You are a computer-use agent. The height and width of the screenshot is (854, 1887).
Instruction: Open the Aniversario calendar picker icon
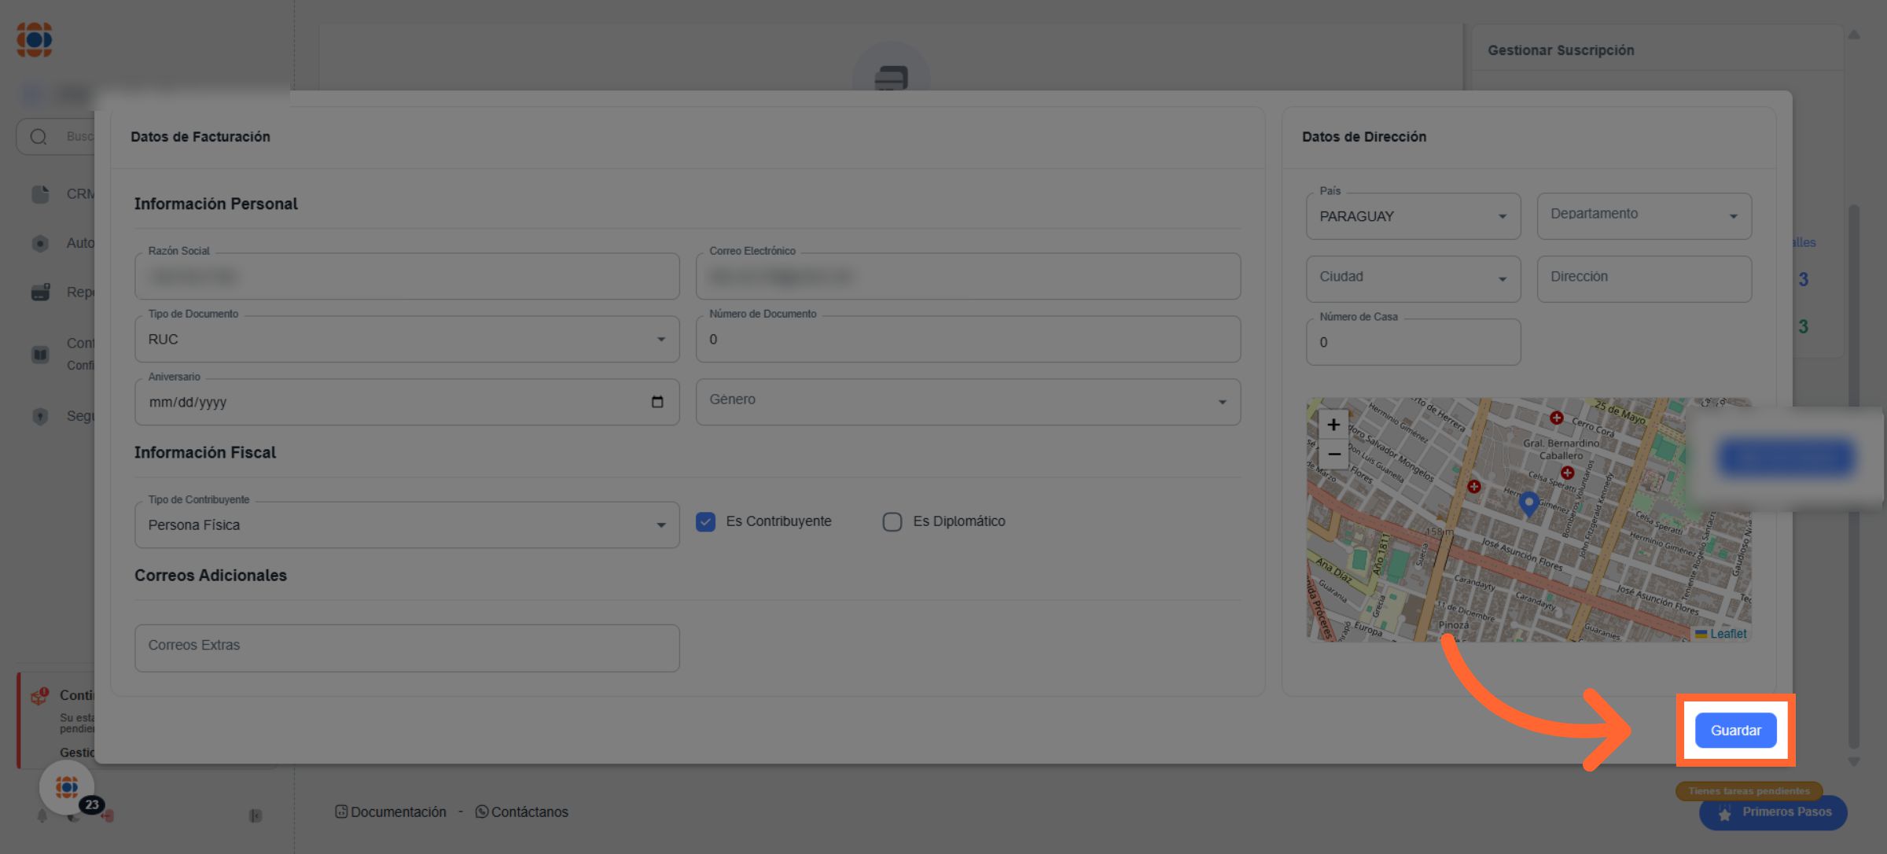657,402
